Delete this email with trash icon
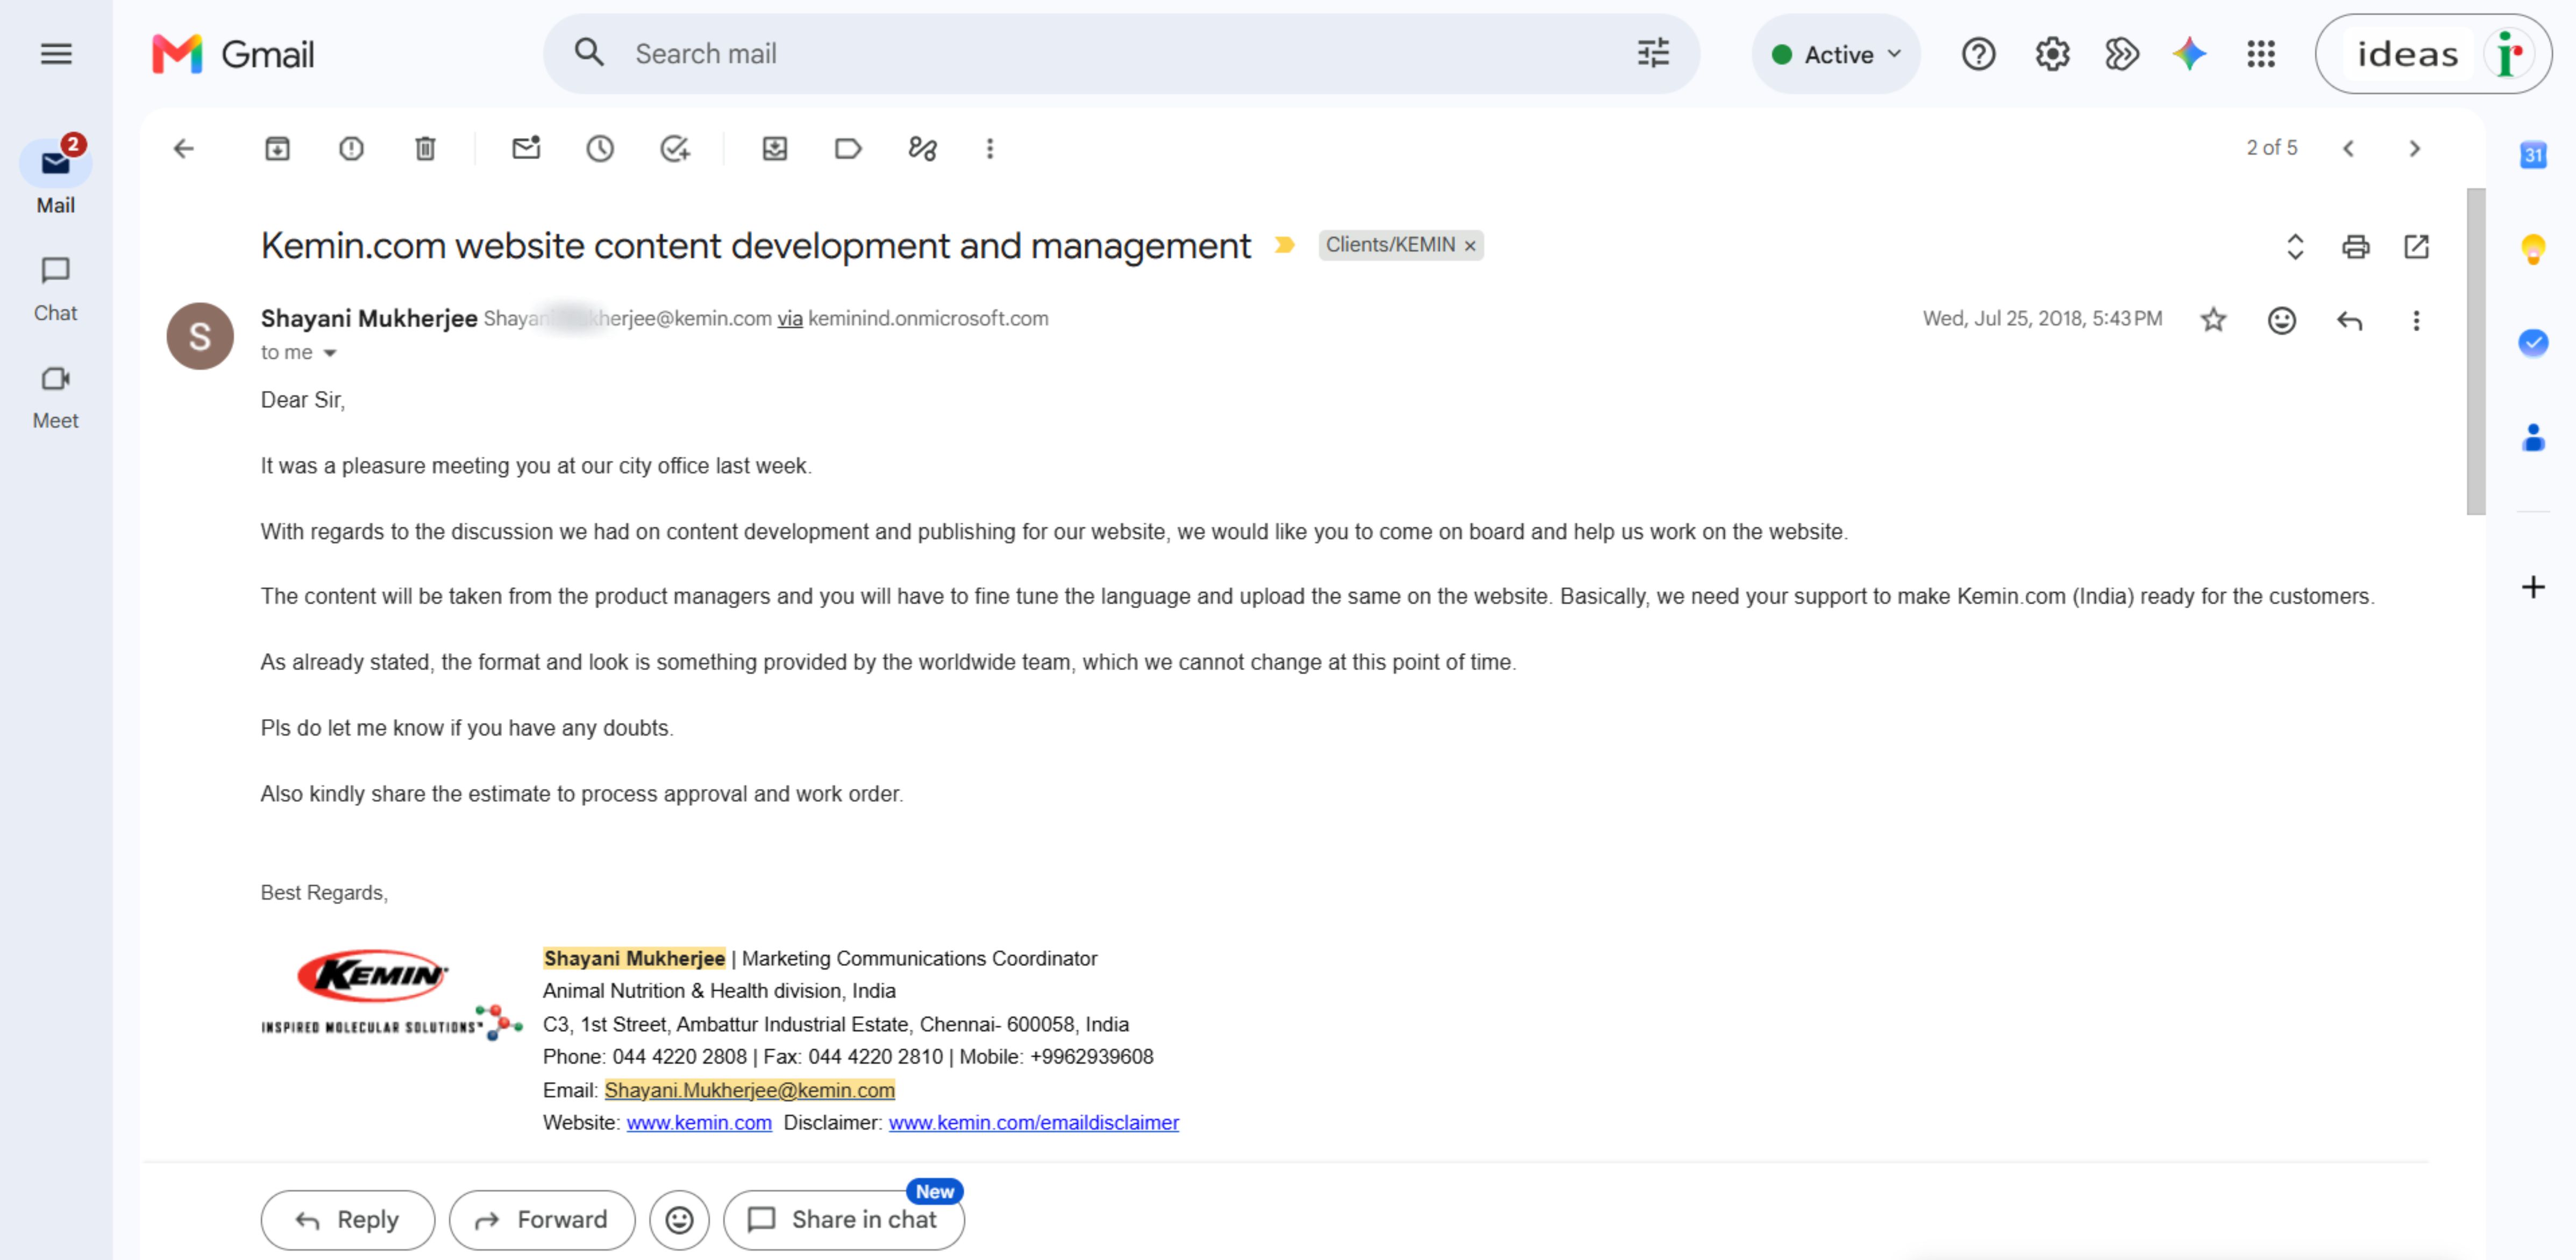 click(x=425, y=149)
